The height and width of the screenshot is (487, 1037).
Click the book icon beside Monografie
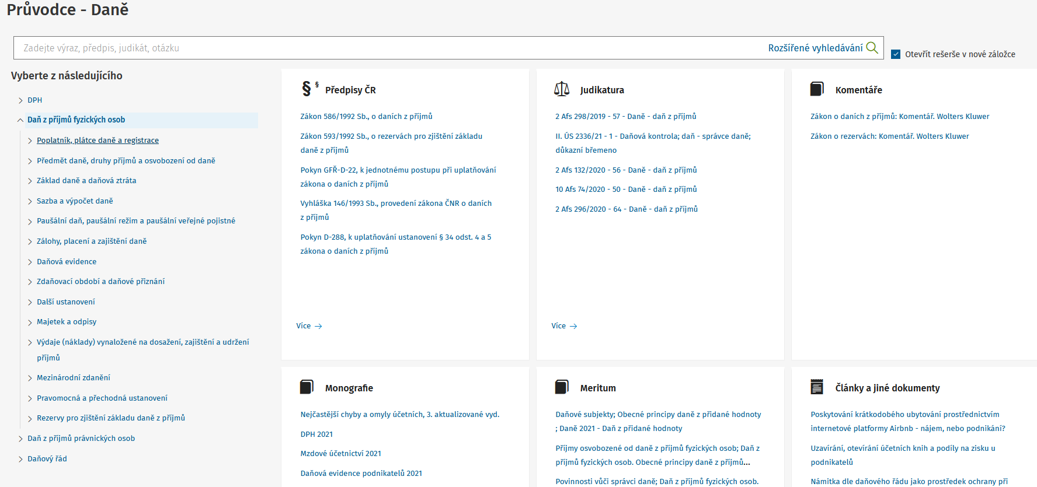click(x=307, y=387)
